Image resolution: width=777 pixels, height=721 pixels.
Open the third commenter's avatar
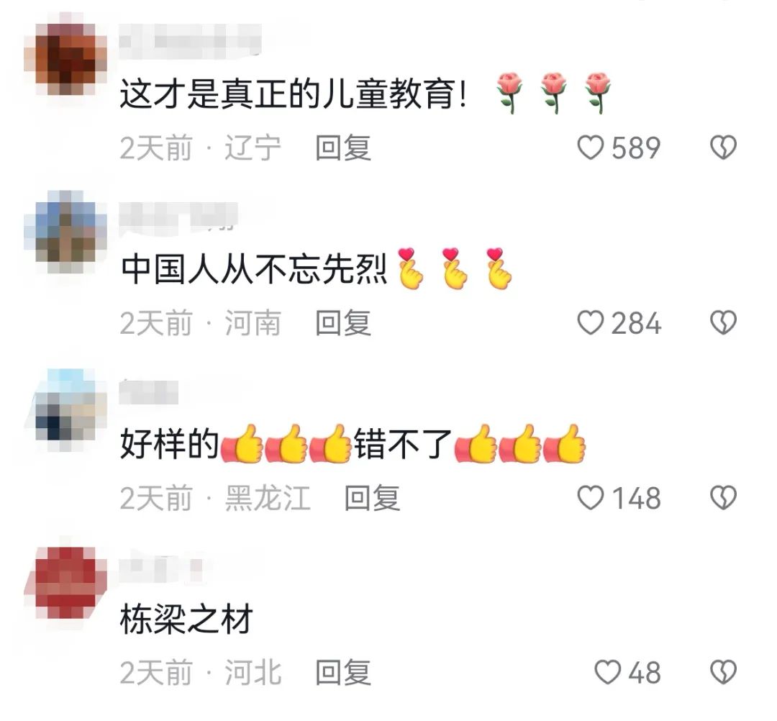click(x=65, y=410)
